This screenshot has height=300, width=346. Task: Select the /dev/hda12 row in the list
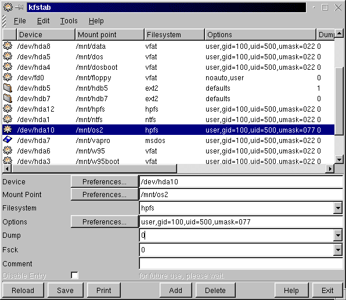click(x=168, y=109)
